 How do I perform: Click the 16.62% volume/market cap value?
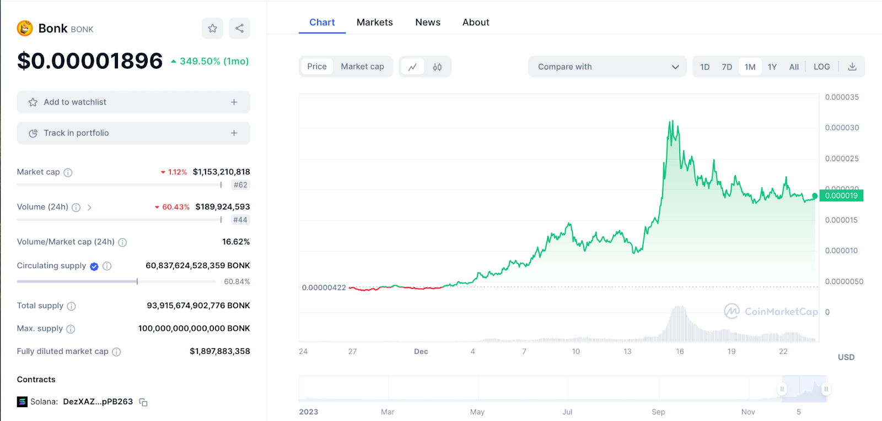(236, 242)
